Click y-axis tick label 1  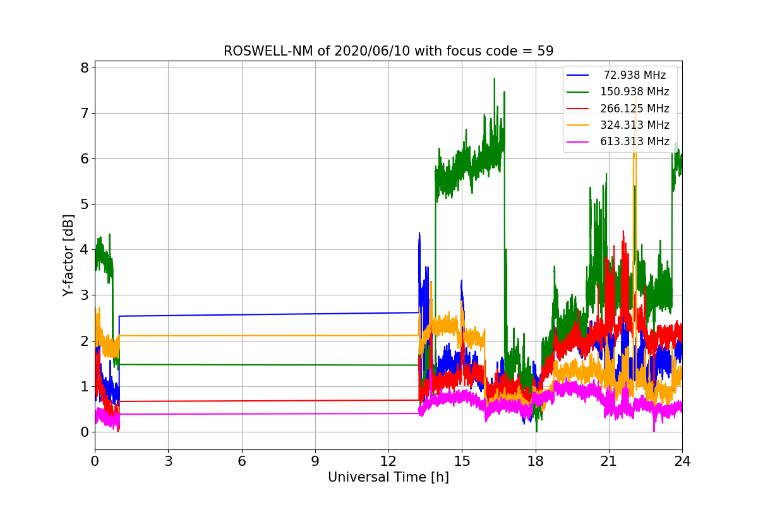(84, 386)
